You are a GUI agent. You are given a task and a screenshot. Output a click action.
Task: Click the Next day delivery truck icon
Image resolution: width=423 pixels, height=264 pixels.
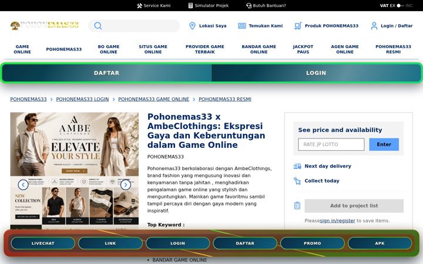tap(297, 166)
